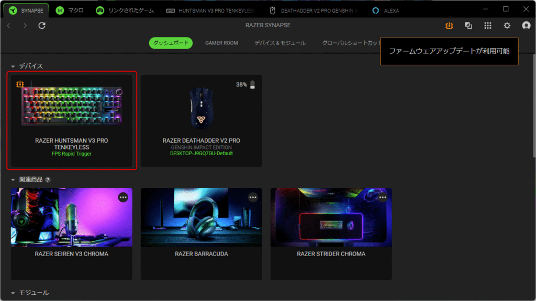Viewport: 536px width, 301px height.
Task: Collapse the 関連商品 section
Action: (x=13, y=180)
